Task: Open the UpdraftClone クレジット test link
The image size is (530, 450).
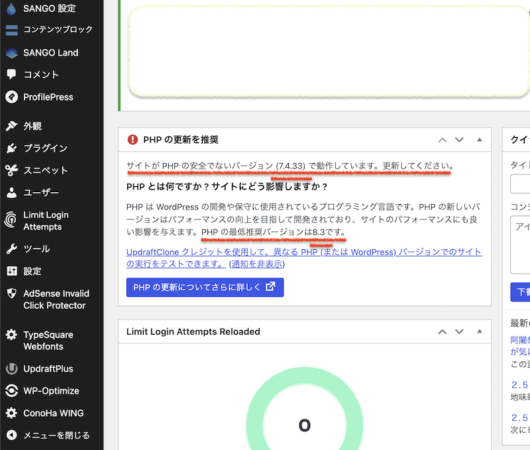Action: [304, 258]
